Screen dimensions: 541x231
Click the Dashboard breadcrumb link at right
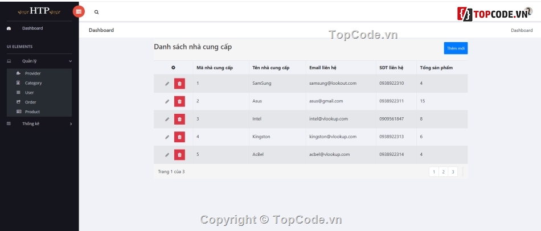[x=522, y=30]
